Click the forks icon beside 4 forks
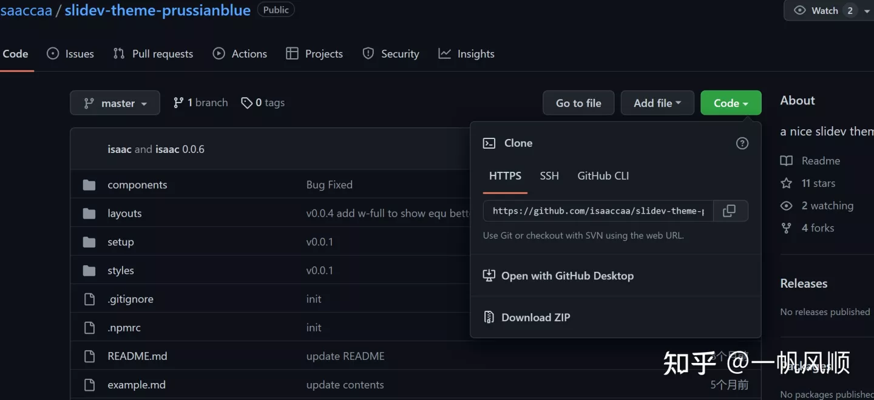 pos(787,228)
